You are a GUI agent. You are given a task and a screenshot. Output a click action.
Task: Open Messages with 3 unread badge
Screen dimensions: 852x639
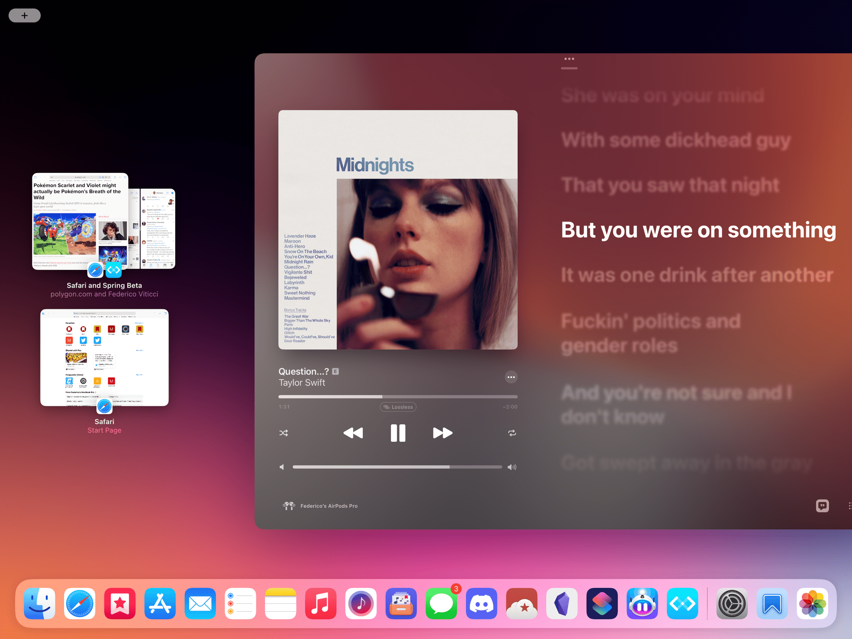click(441, 603)
